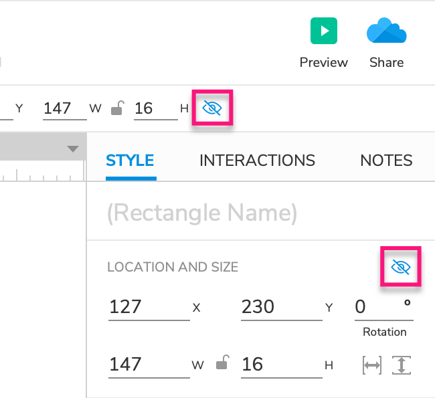Viewport: 435px width, 398px height.
Task: Toggle hidden eye icon beside Location and Size
Action: click(x=400, y=268)
